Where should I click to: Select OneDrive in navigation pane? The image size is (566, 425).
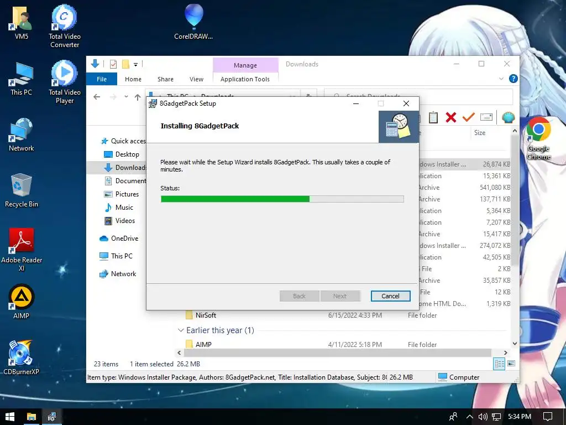point(119,239)
